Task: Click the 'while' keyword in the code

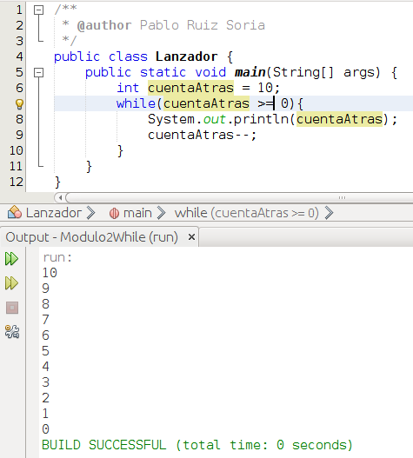Action: pos(136,103)
